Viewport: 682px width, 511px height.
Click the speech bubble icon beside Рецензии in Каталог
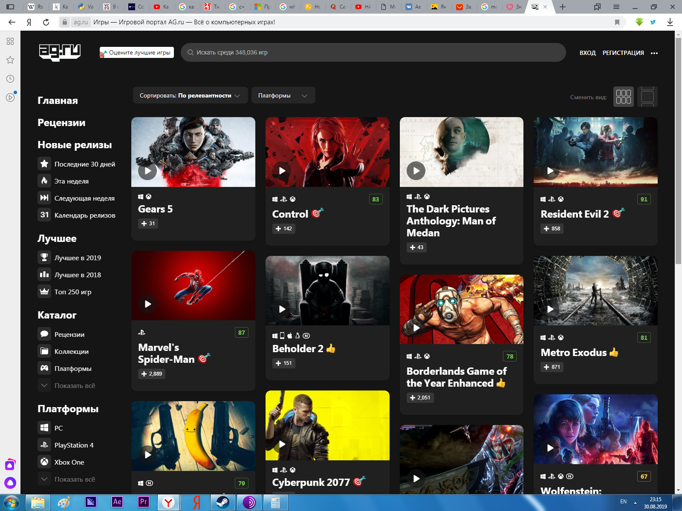pyautogui.click(x=44, y=334)
